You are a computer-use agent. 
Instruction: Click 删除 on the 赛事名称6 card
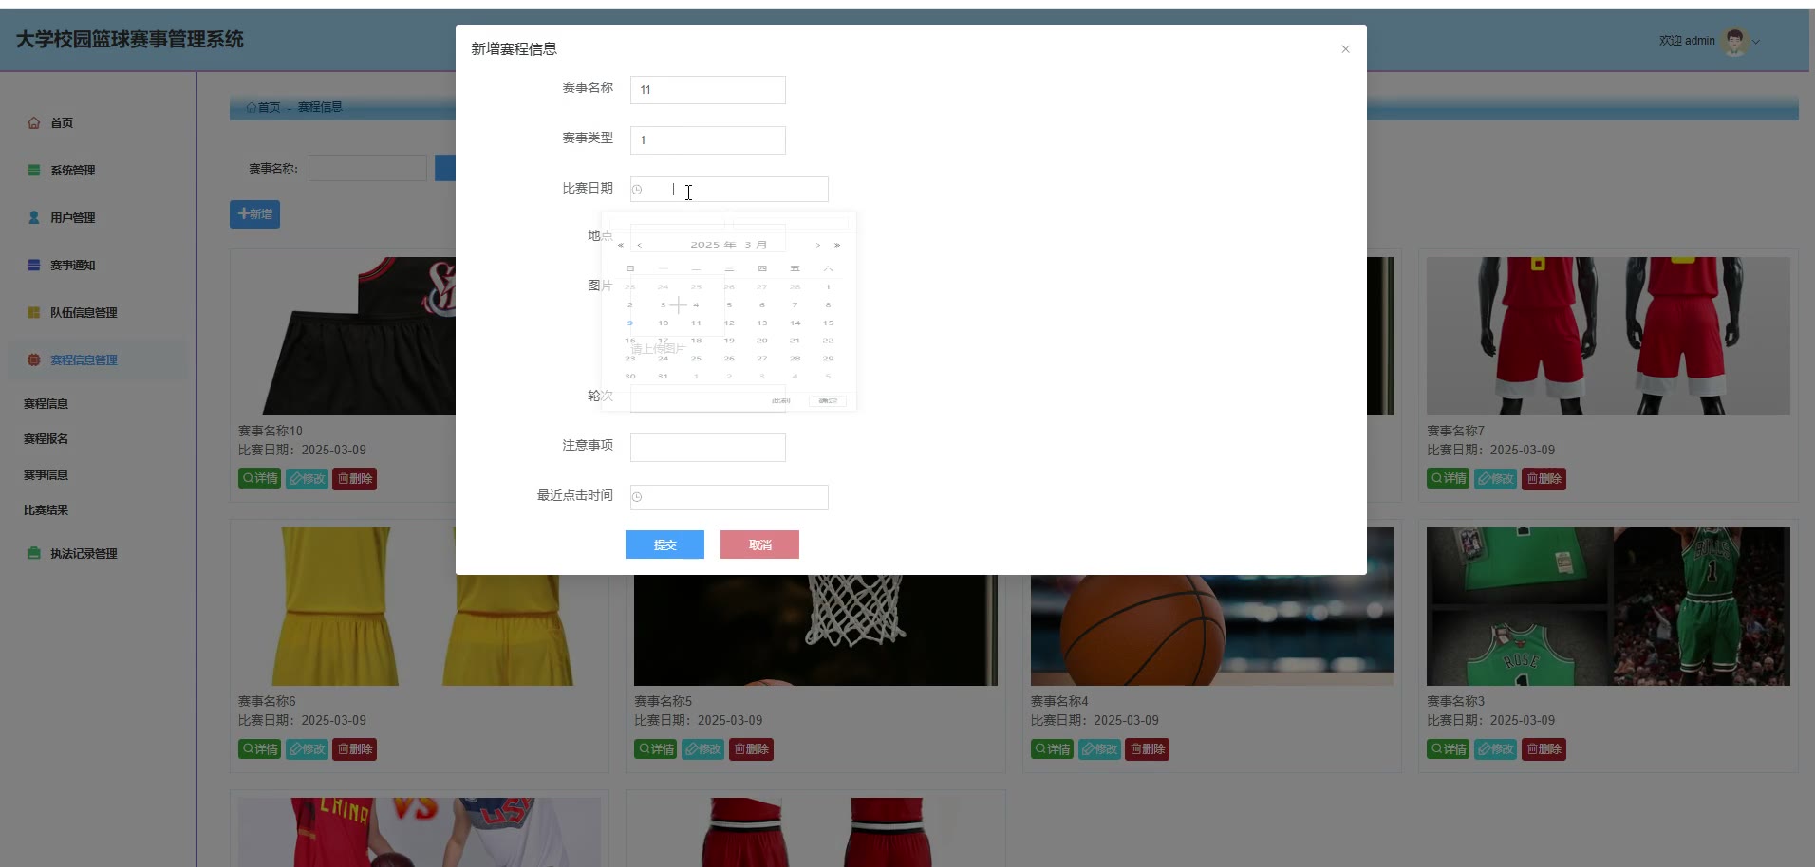[x=354, y=749]
